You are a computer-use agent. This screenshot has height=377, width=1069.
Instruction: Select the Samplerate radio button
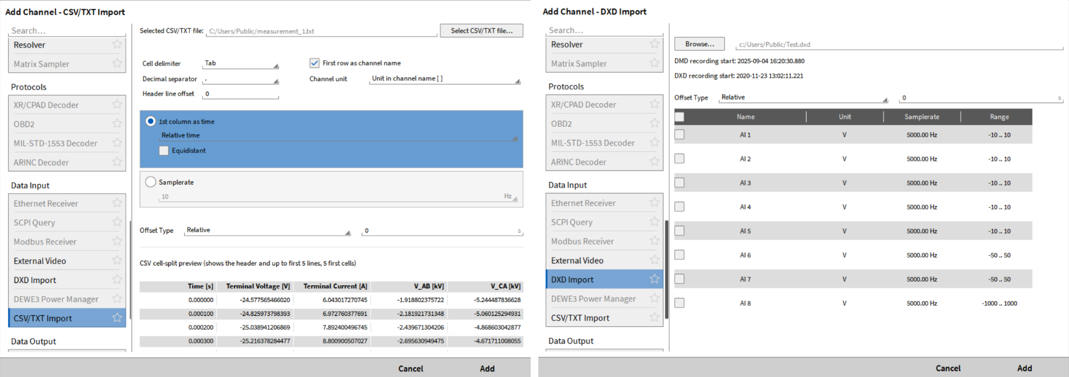[151, 182]
